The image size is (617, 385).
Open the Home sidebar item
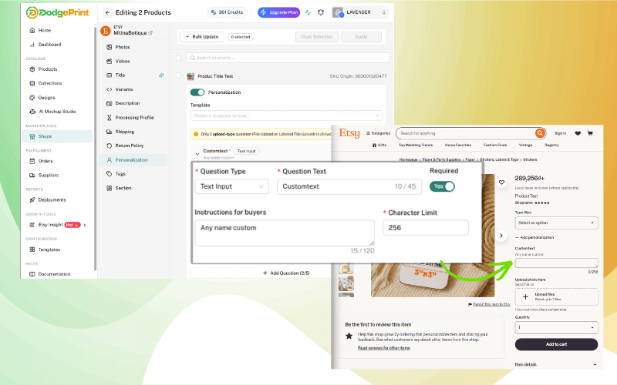tap(41, 30)
